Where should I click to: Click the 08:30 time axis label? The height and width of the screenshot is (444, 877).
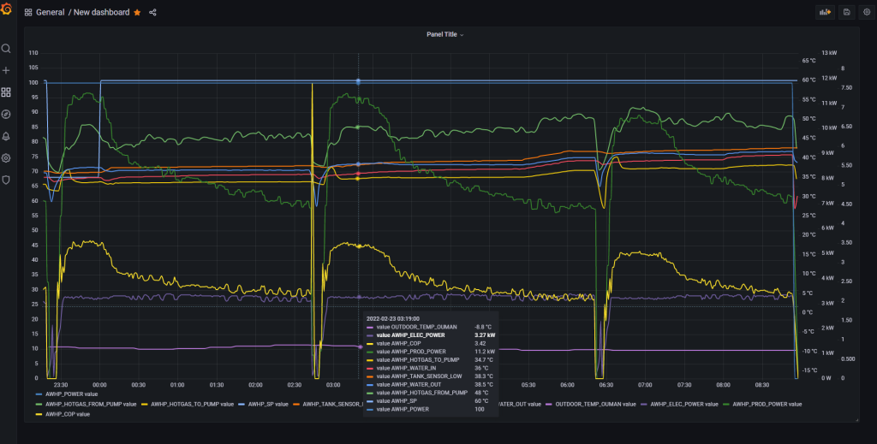point(761,385)
